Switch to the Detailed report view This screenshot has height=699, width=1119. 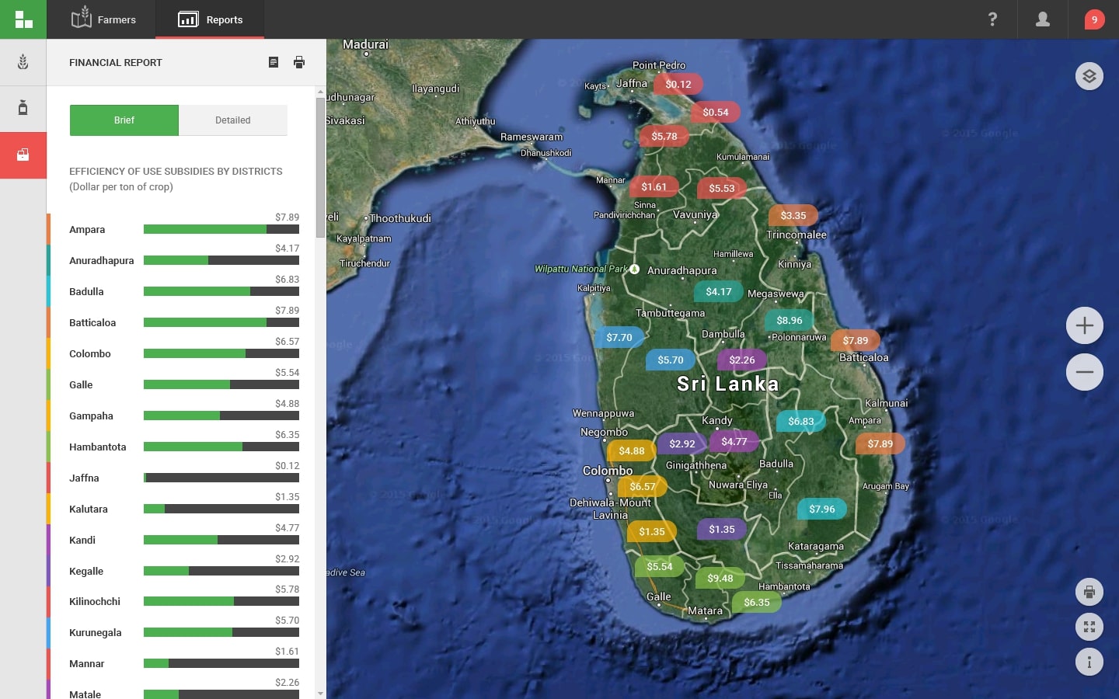tap(233, 120)
